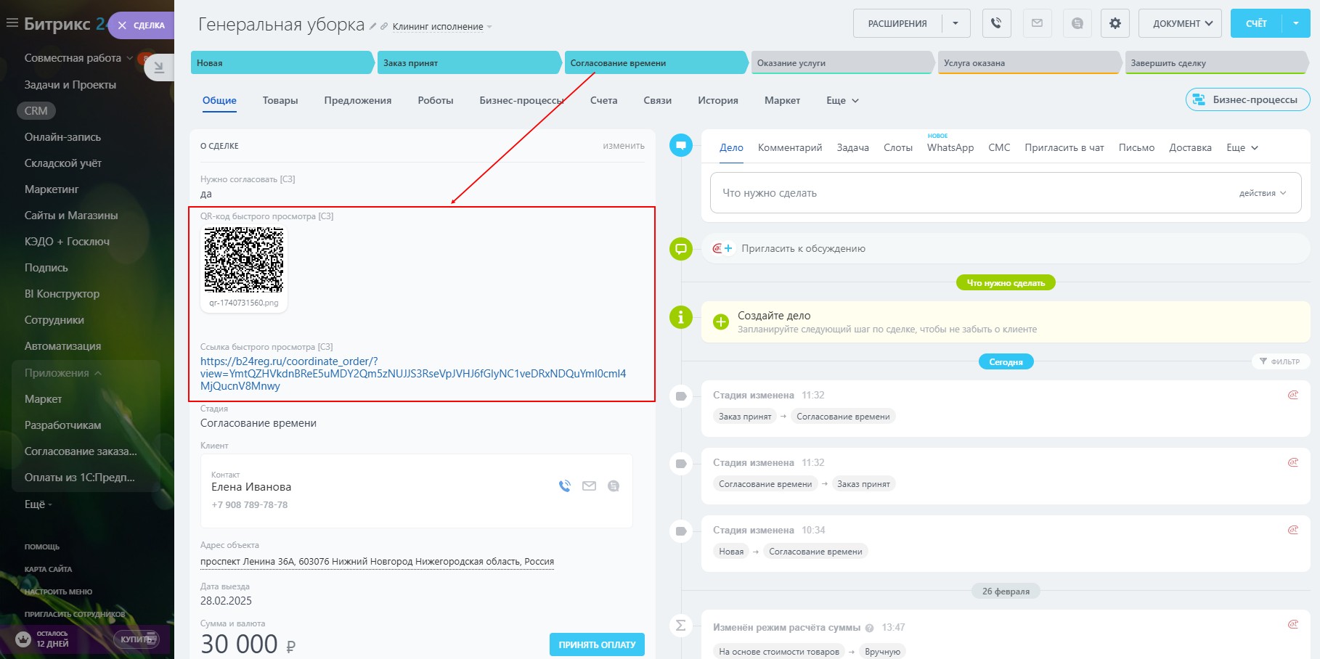Select the Завершить сделку stage

coord(1216,63)
